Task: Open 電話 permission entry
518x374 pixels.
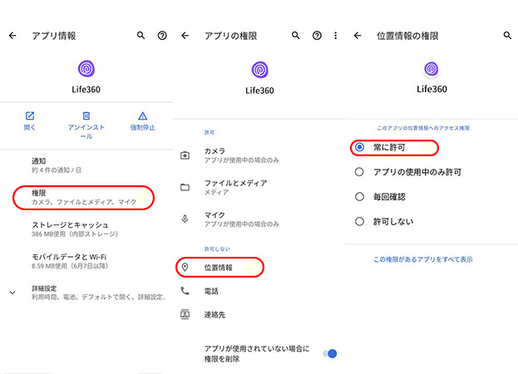Action: [x=259, y=291]
